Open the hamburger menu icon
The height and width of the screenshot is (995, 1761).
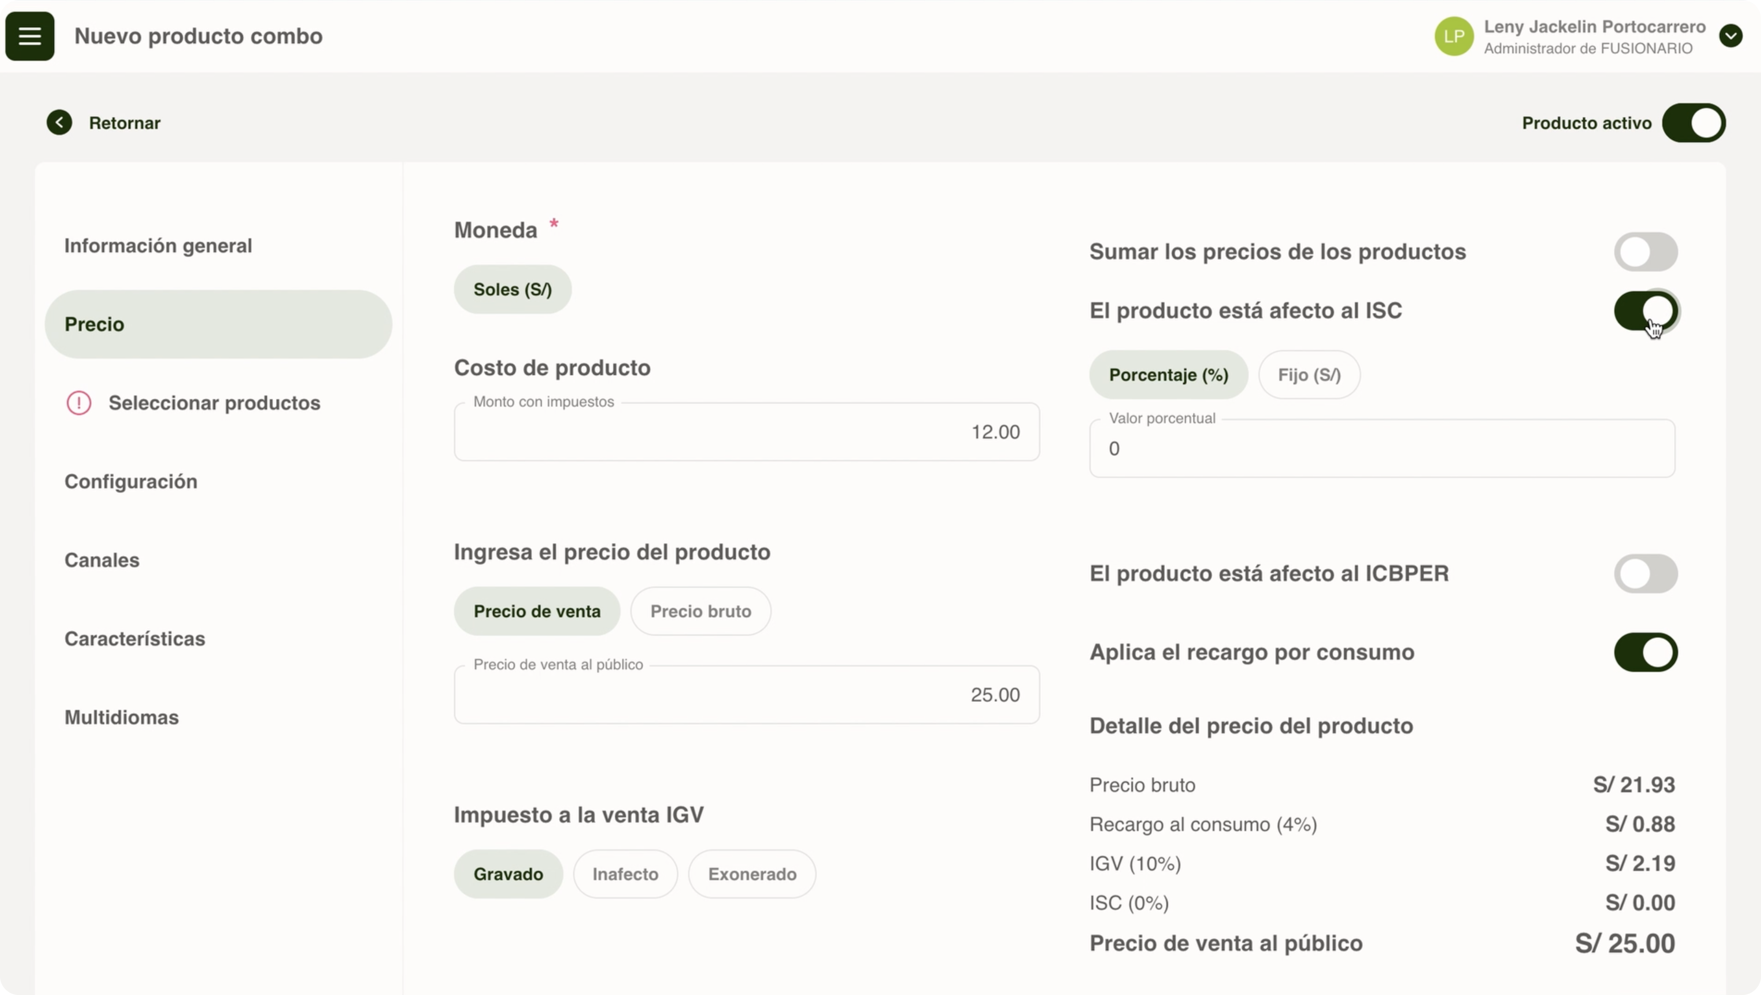point(29,35)
